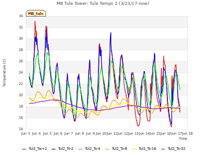Click the 18 y-axis tick label
The width and height of the screenshot is (207, 155).
[21, 106]
